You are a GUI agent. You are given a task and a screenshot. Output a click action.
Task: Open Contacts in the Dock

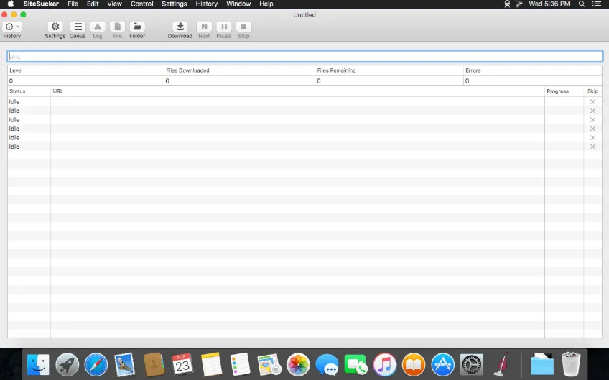point(154,365)
